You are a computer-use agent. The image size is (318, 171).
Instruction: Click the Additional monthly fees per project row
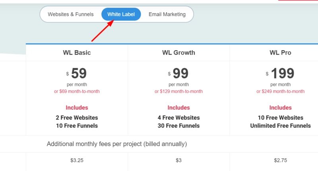159,144
